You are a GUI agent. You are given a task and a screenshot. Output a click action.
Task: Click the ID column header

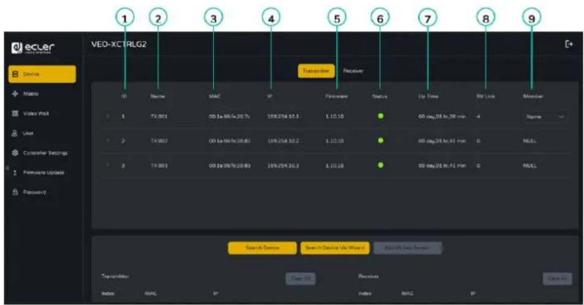pos(124,96)
